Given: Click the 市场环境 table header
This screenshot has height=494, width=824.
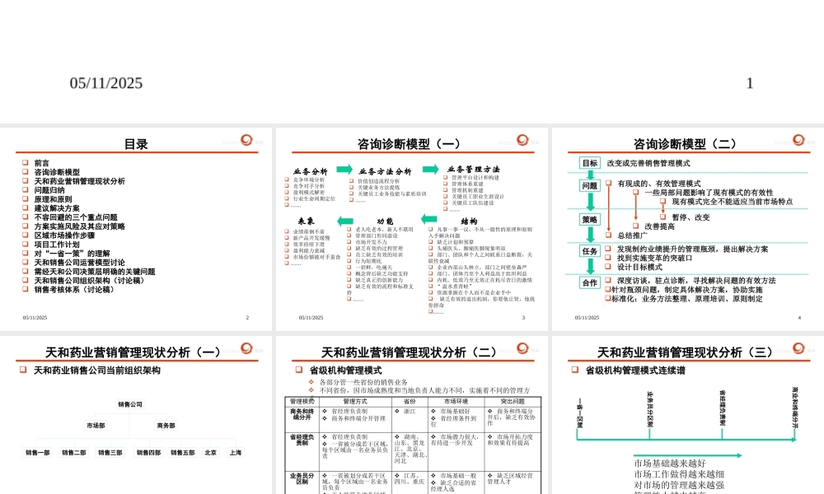Looking at the screenshot, I should pyautogui.click(x=456, y=402).
